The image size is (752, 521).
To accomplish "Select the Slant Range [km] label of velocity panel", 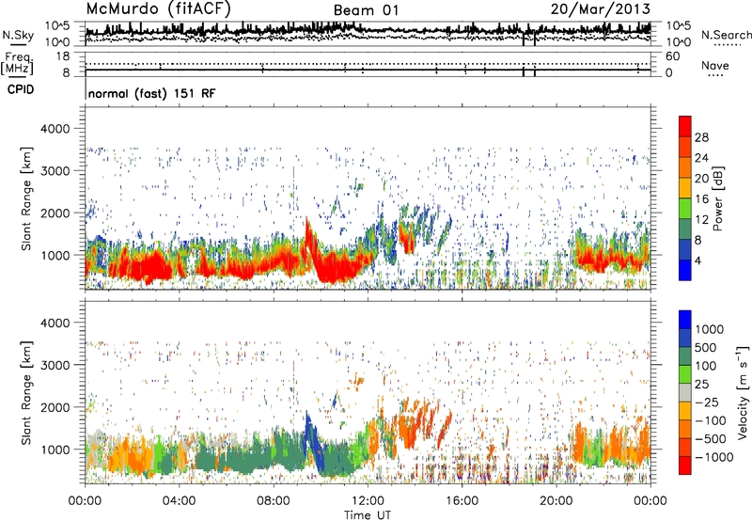I will pyautogui.click(x=27, y=392).
